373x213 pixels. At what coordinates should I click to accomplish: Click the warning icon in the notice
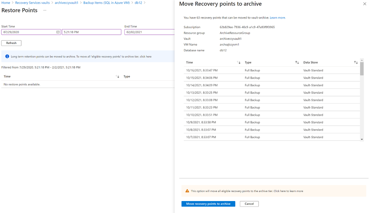click(x=187, y=191)
